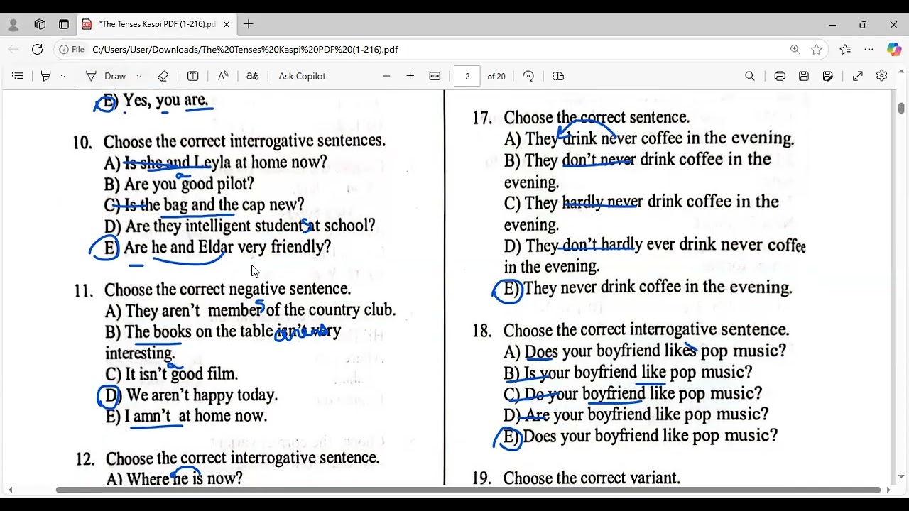Viewport: 909px width, 511px height.
Task: Open the Copilot sidebar
Action: click(894, 50)
